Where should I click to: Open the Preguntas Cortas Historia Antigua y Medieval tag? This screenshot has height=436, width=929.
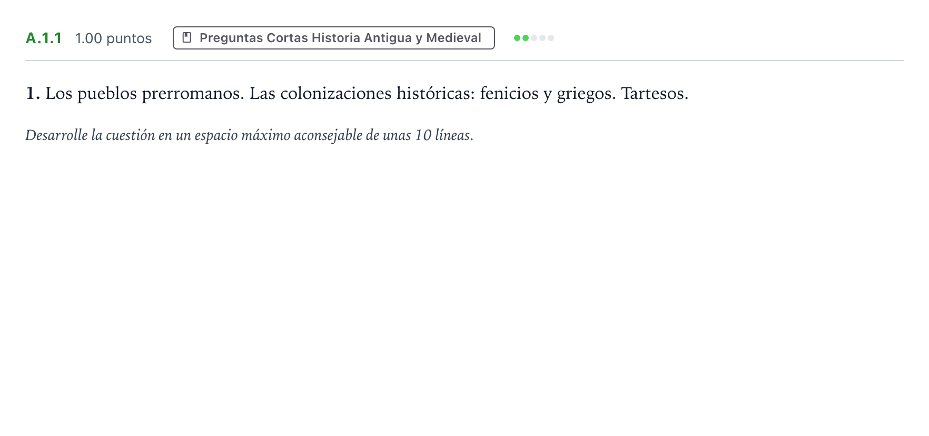[x=333, y=38]
